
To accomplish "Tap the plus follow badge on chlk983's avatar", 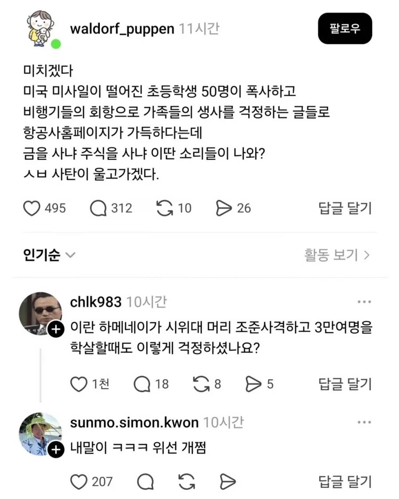I will click(x=56, y=330).
